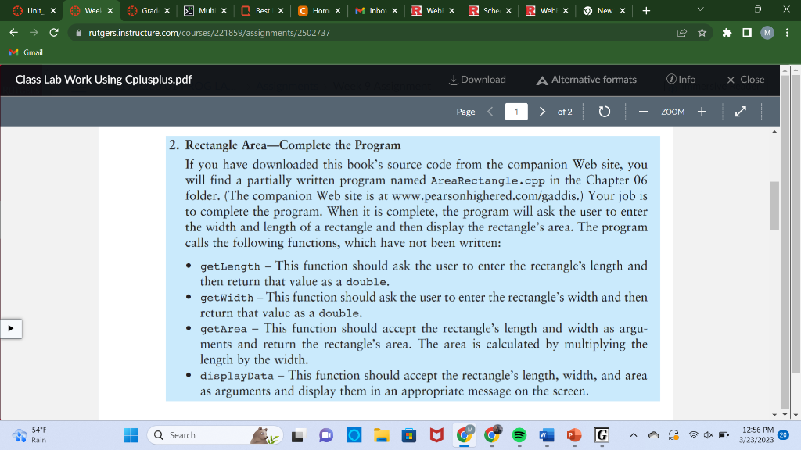Close the Unit_ tab
Screen dimensions: 801x450
(53, 11)
